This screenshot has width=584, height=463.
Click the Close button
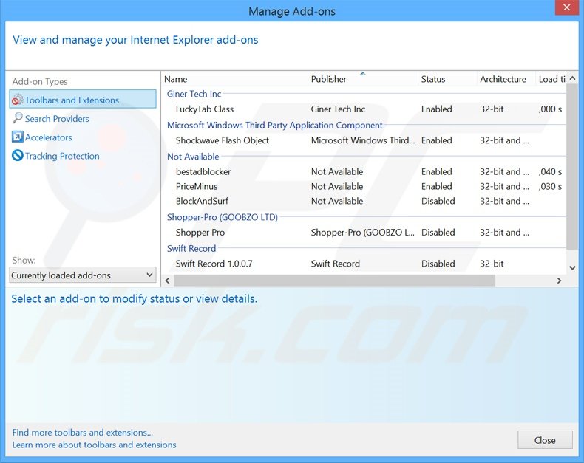point(545,440)
